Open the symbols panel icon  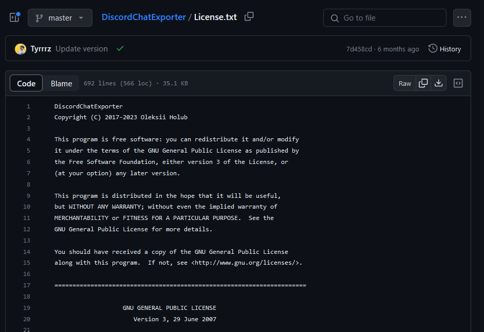458,83
